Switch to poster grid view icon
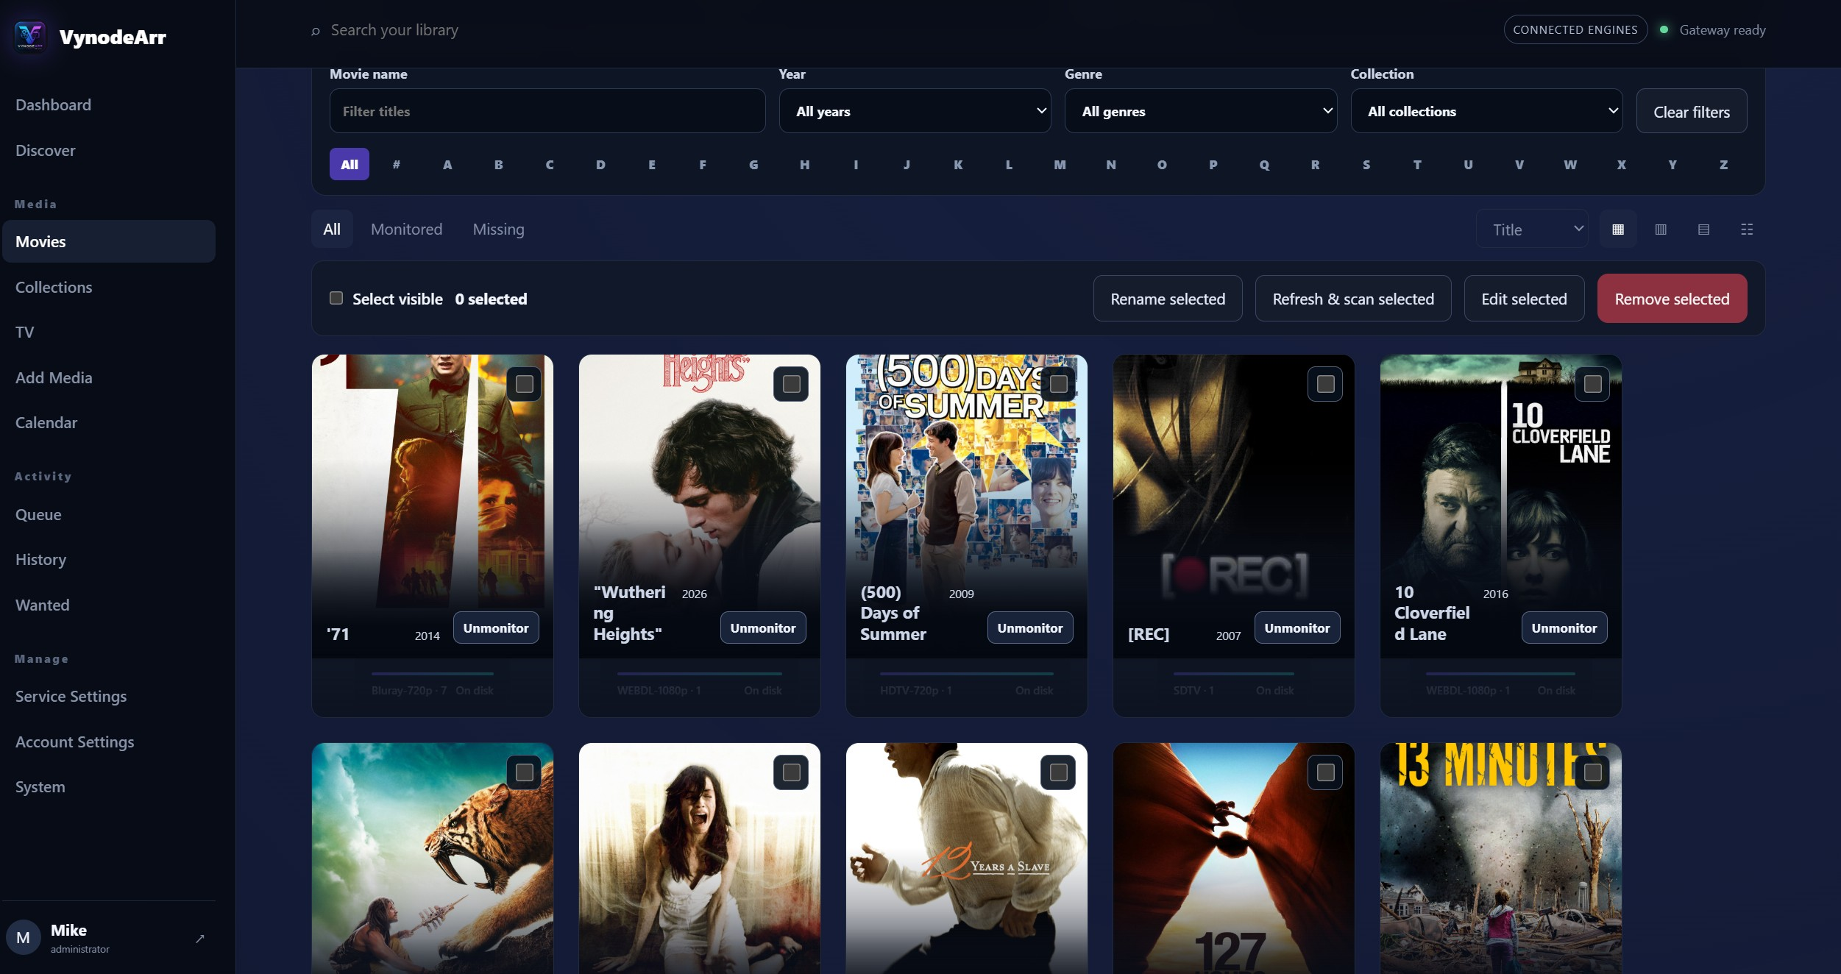 click(x=1618, y=230)
